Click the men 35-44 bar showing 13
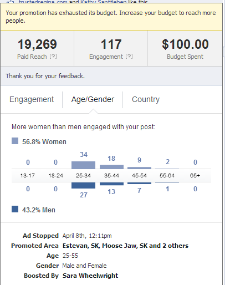Image resolution: width=225 pixels, height=285 pixels. pos(111,184)
